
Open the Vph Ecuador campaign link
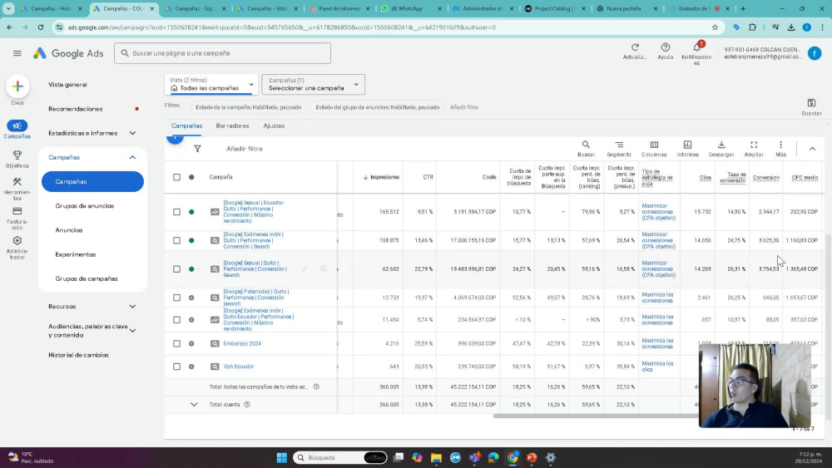(238, 367)
